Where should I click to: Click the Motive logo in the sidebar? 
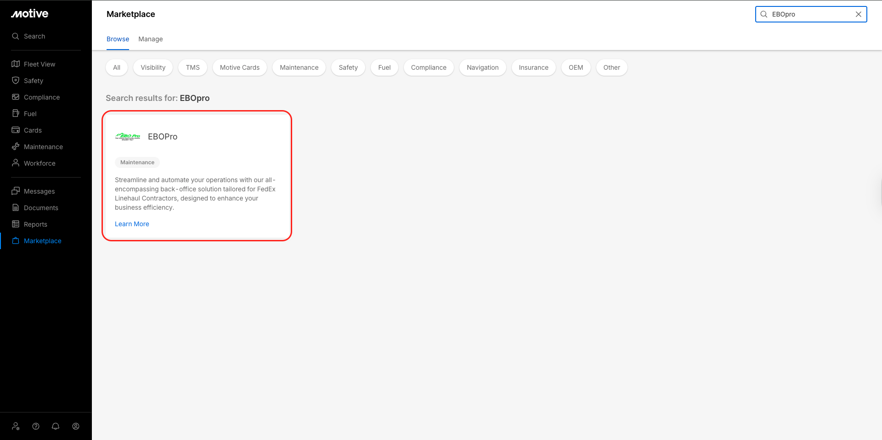coord(30,14)
